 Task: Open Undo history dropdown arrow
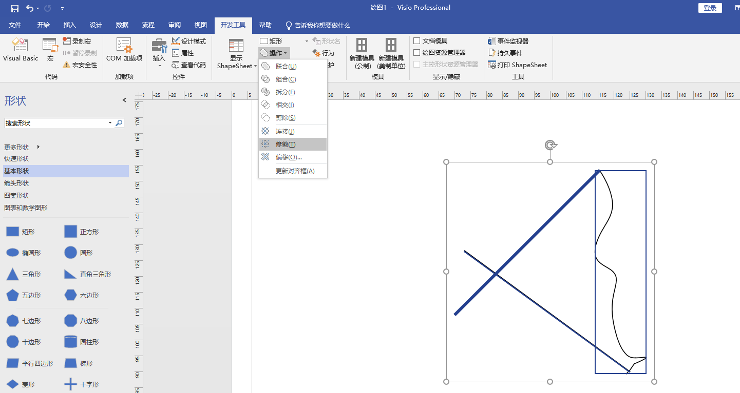click(x=38, y=9)
